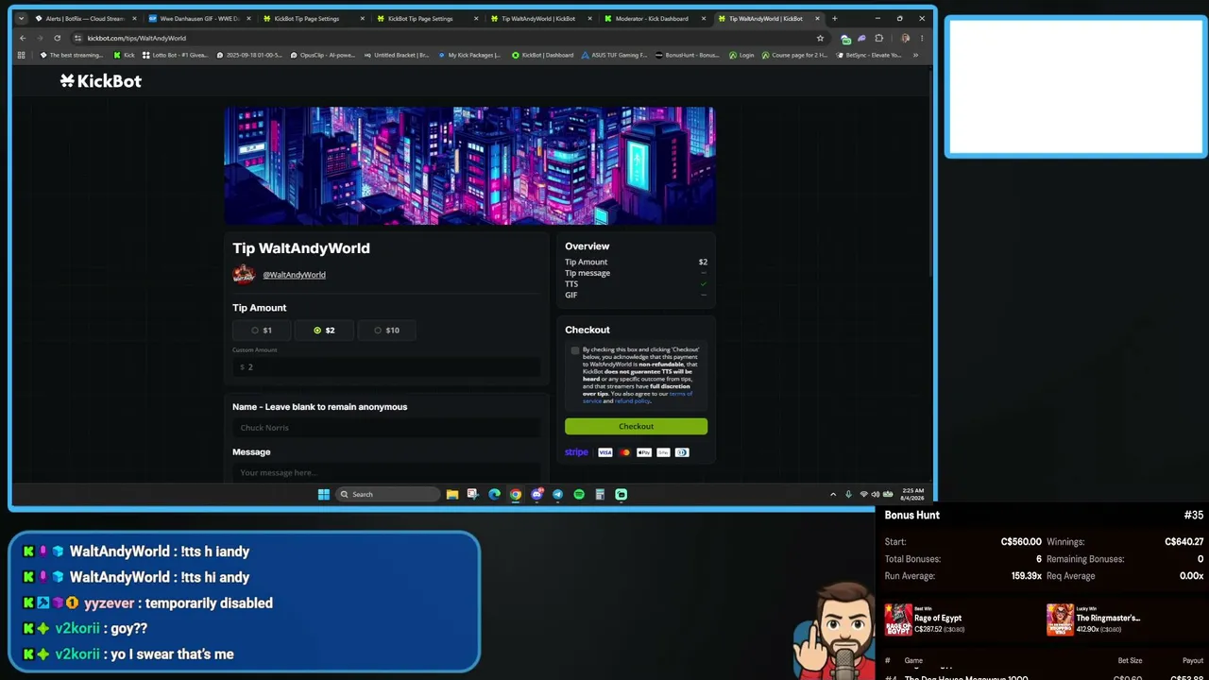1209x680 pixels.
Task: Go back using the browser back arrow
Action: pyautogui.click(x=23, y=38)
